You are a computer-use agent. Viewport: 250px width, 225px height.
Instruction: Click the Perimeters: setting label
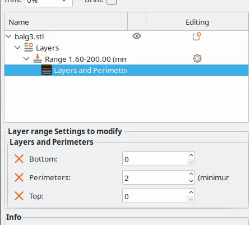pos(50,177)
